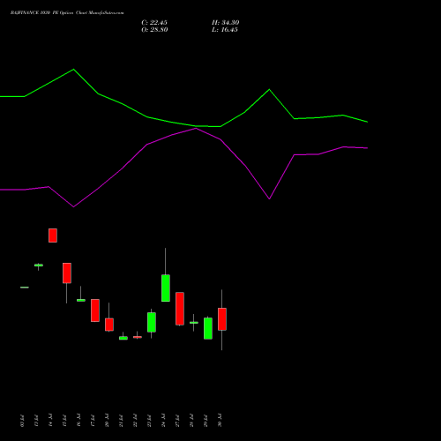Select the tiny green candle for 21 Jul

tap(123, 338)
